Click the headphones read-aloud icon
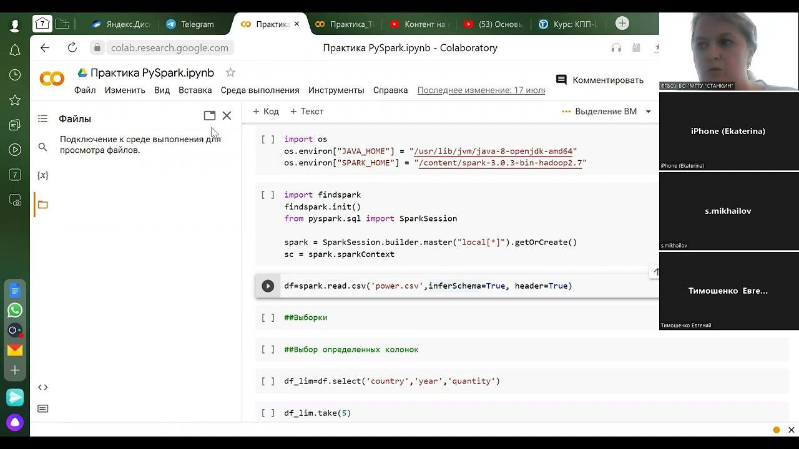This screenshot has width=799, height=449. pos(617,47)
